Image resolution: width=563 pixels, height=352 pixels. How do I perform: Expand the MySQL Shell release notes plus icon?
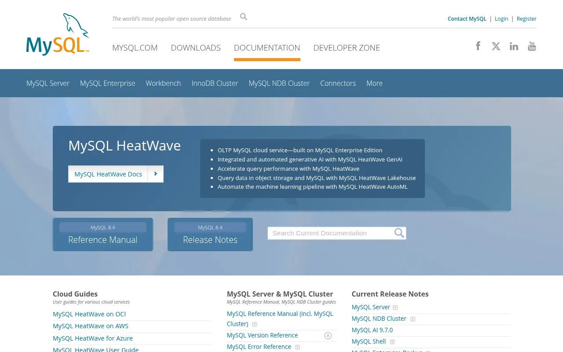click(392, 342)
